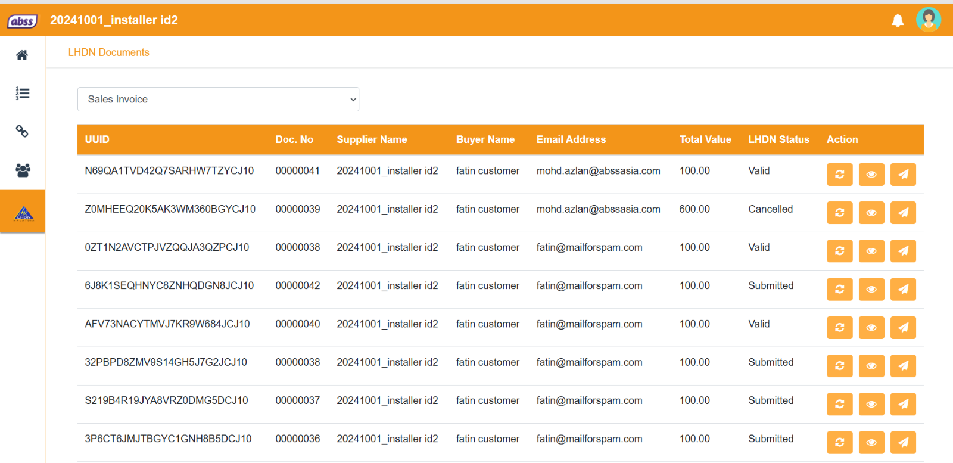This screenshot has width=953, height=463.
Task: Open the home page from sidebar
Action: pos(22,55)
